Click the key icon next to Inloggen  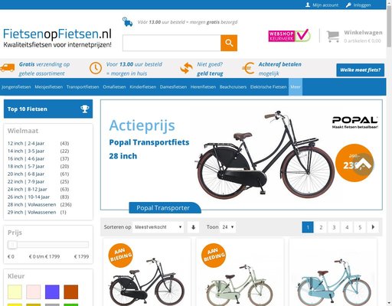coord(348,5)
